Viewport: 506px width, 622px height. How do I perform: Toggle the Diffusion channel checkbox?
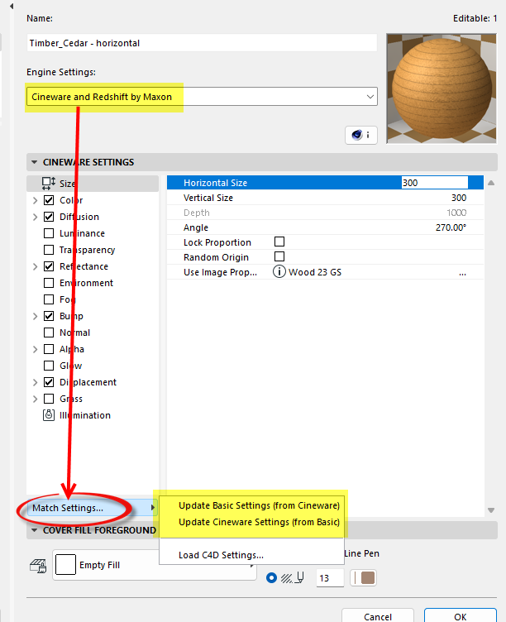(x=49, y=217)
